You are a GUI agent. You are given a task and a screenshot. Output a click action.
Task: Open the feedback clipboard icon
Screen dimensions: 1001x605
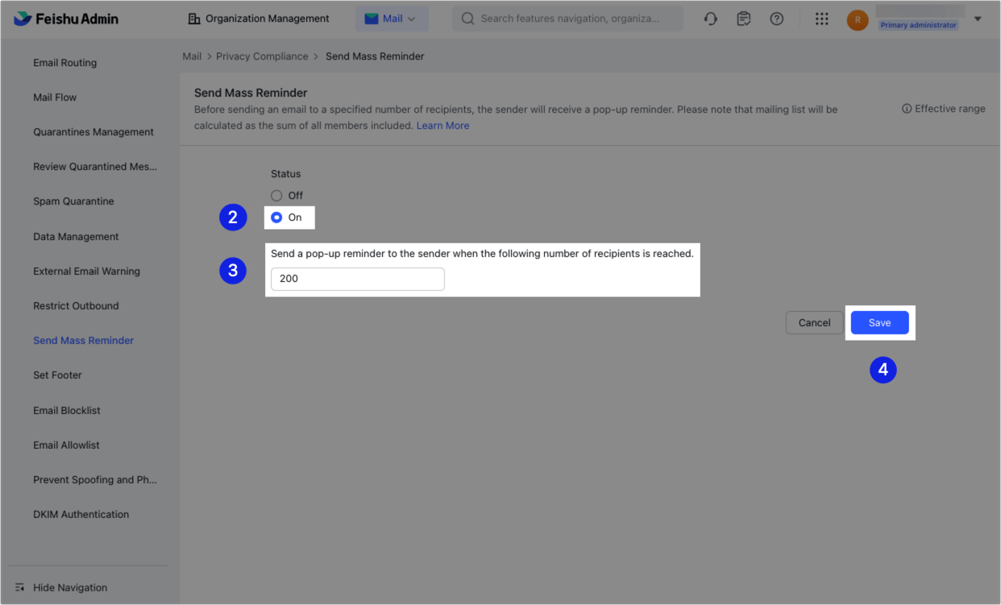click(x=743, y=18)
